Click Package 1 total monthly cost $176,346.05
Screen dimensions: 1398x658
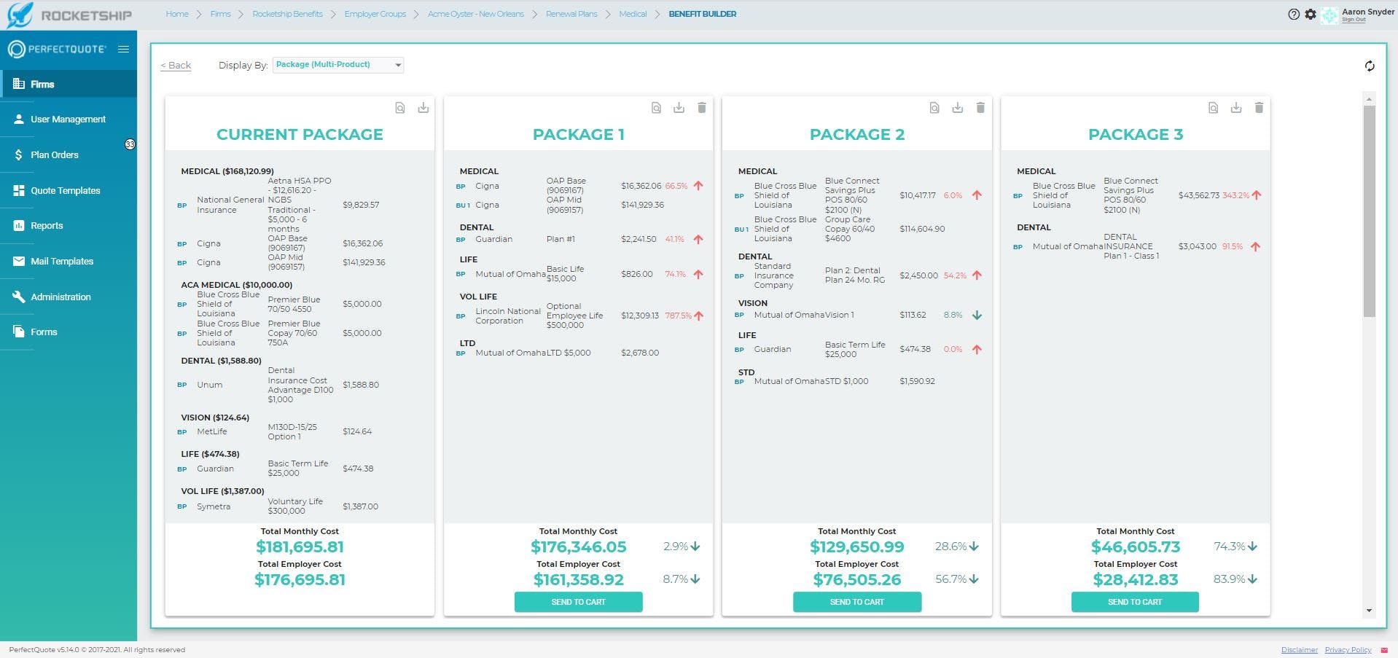(579, 547)
